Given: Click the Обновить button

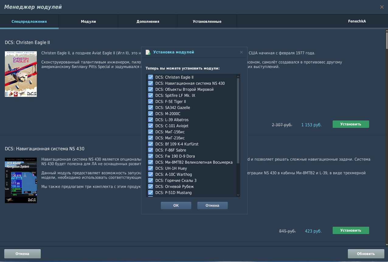Looking at the screenshot, I should (x=366, y=254).
